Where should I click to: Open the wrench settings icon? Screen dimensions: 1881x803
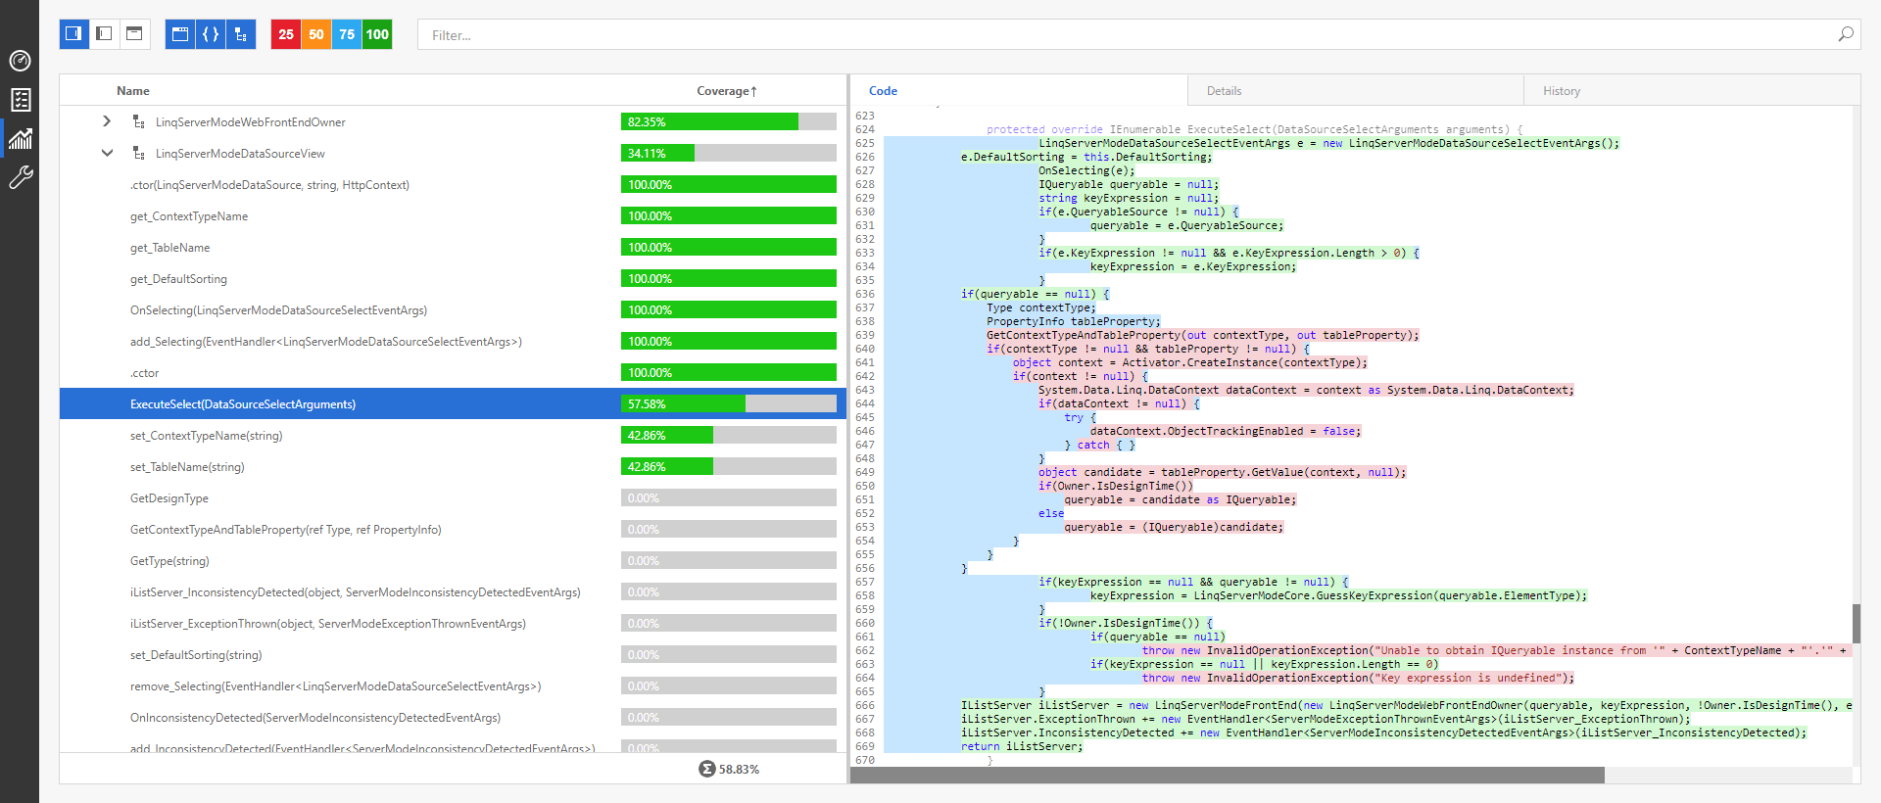coord(20,177)
